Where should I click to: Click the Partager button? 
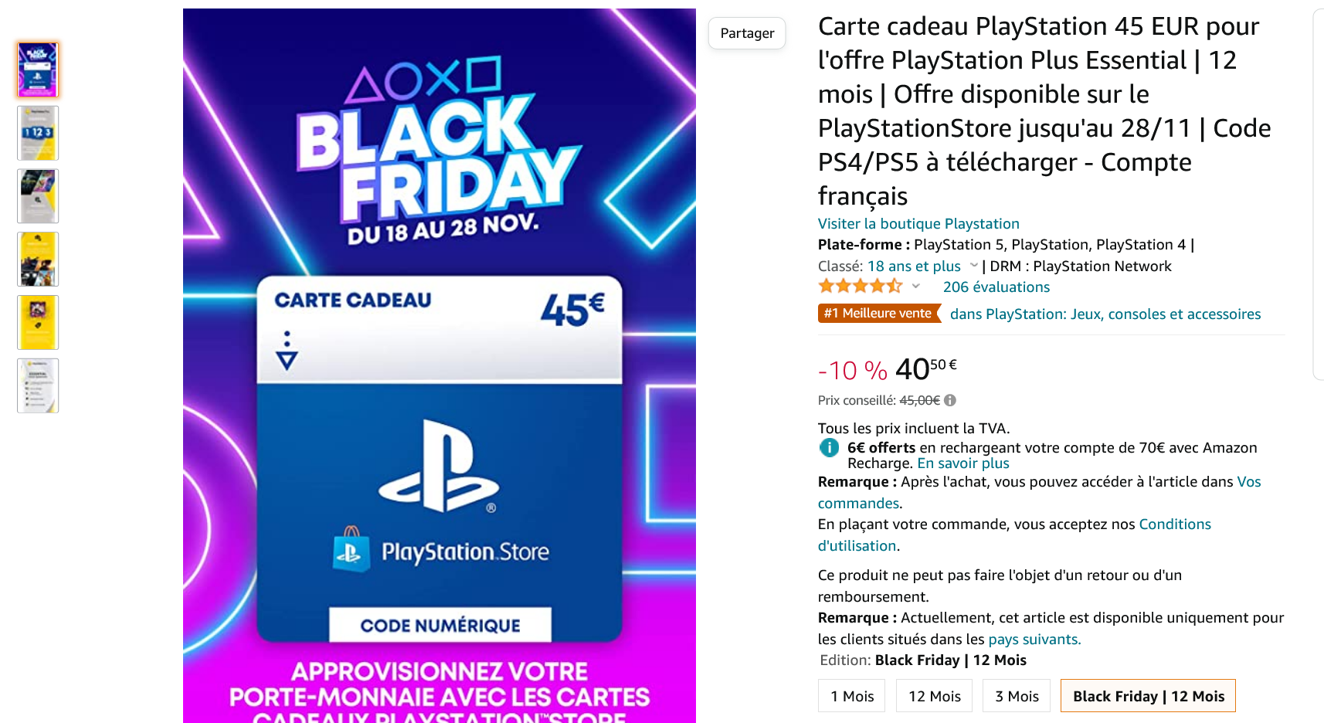point(746,33)
